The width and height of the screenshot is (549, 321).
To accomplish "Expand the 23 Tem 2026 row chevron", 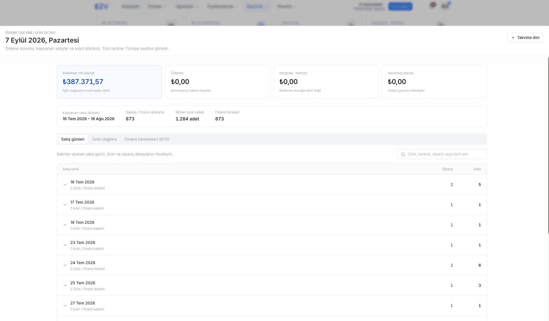I will pyautogui.click(x=65, y=245).
